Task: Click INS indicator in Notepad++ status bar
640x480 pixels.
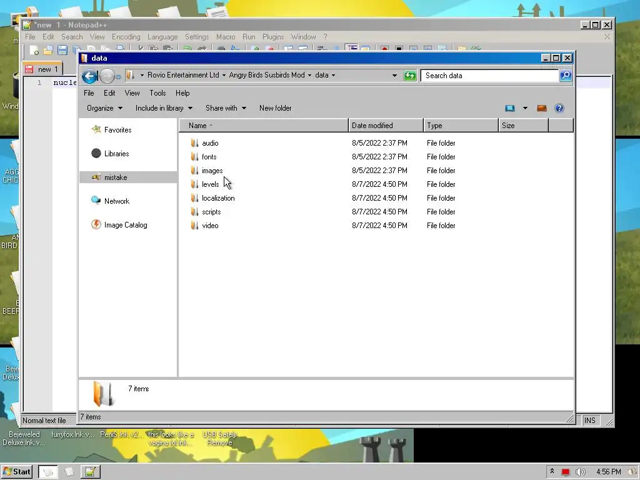Action: (x=590, y=421)
